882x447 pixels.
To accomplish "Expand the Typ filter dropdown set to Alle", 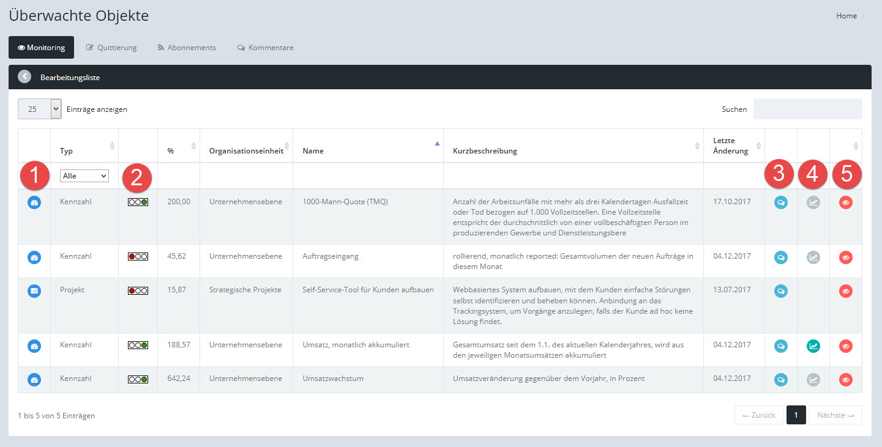I will click(84, 176).
